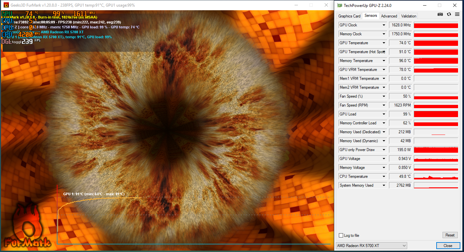The height and width of the screenshot is (252, 464).
Task: Open the Memory Controller Load dropdown
Action: click(384, 123)
